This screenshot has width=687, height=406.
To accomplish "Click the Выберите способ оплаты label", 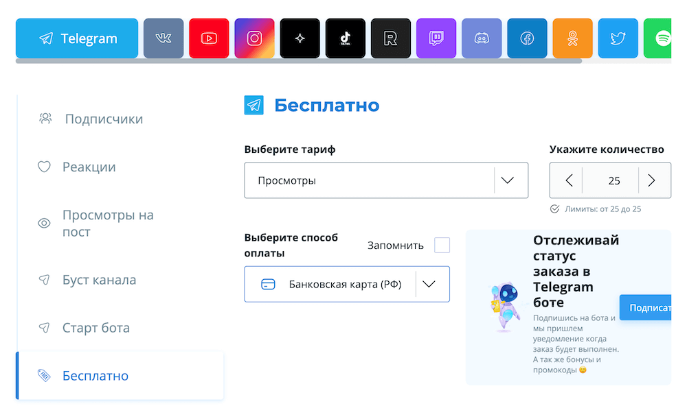I will (291, 245).
